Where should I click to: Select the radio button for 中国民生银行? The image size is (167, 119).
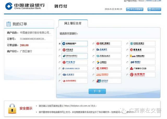pyautogui.click(x=93, y=56)
